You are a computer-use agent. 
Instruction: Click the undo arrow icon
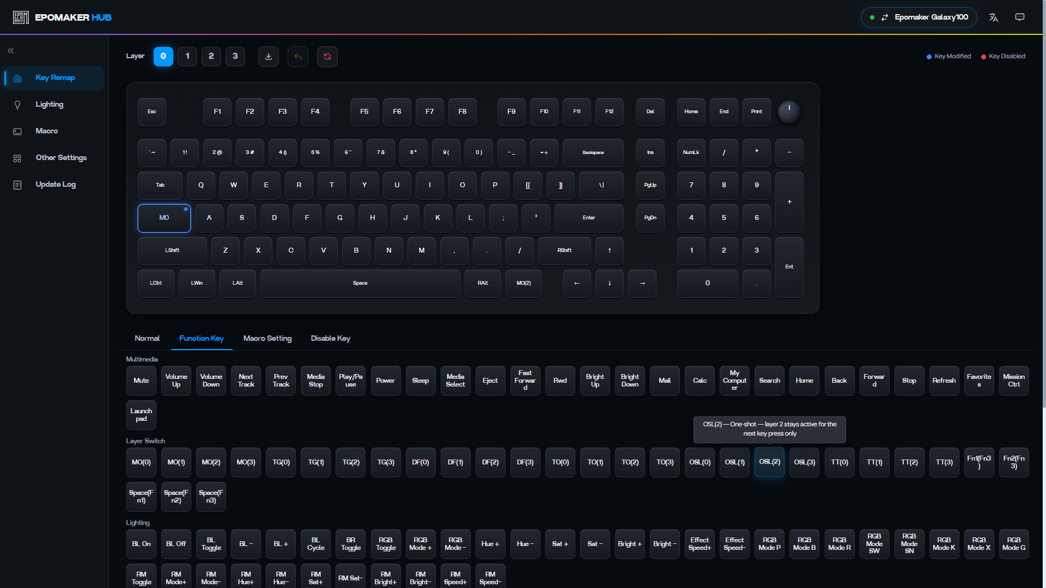pyautogui.click(x=298, y=57)
